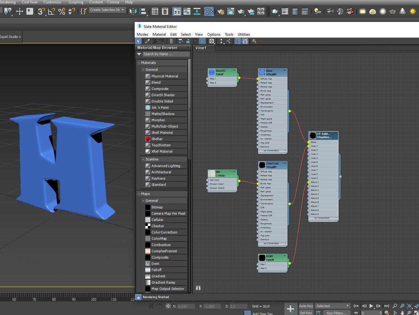The image size is (419, 315).
Task: Open Curve Editor from main toolbar
Action: tap(187, 12)
